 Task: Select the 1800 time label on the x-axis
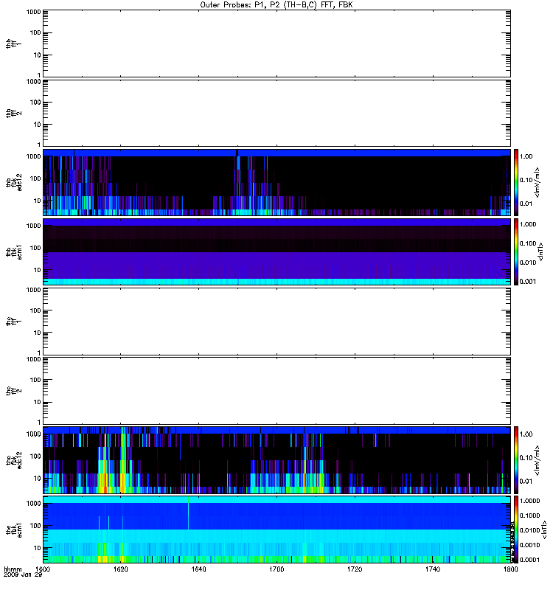click(510, 569)
